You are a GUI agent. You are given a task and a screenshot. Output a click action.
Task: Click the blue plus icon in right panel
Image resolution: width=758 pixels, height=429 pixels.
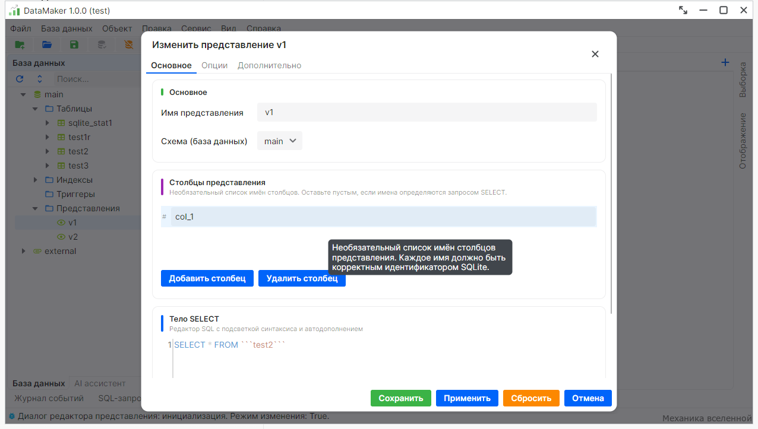(725, 62)
